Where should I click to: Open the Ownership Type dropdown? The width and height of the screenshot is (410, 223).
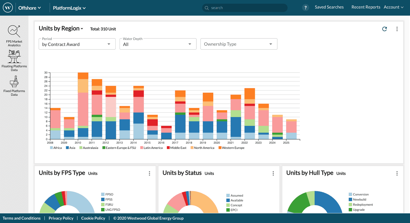click(x=239, y=44)
